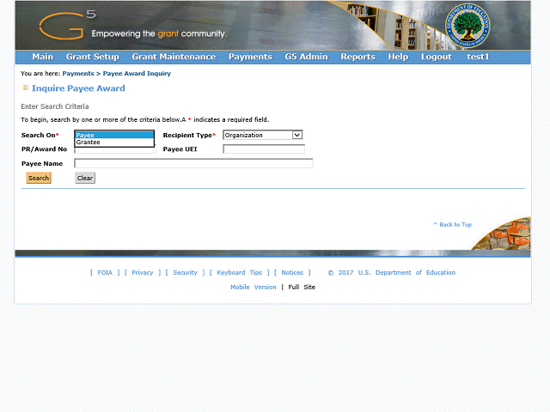Open the Notices footer link

click(292, 273)
